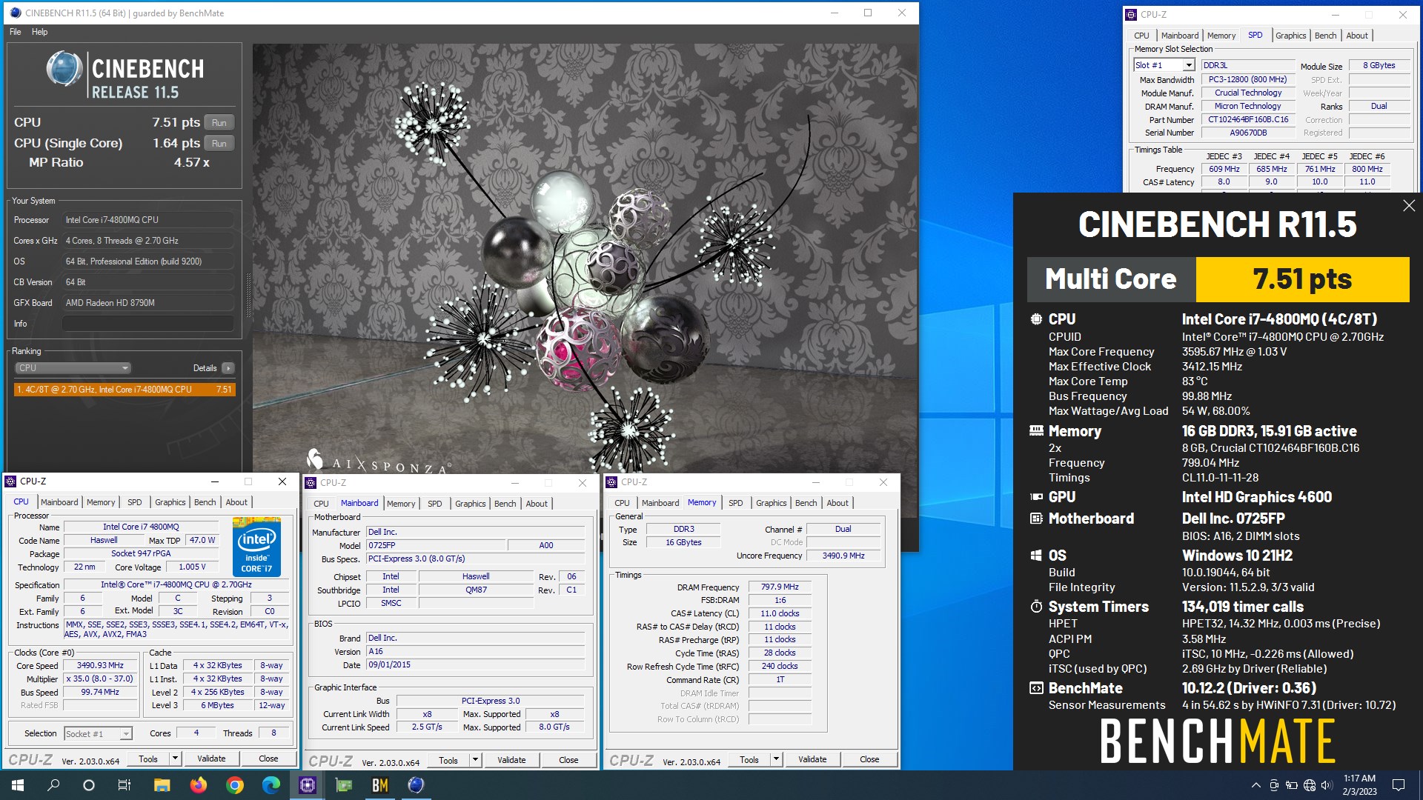Open the Windows Start menu
Image resolution: width=1423 pixels, height=800 pixels.
coord(18,785)
